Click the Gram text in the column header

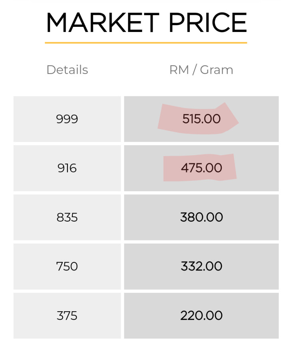click(217, 70)
